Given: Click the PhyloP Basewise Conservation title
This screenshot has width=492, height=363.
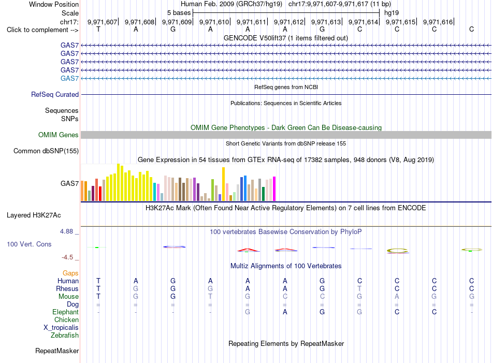Looking at the screenshot, I should [286, 232].
